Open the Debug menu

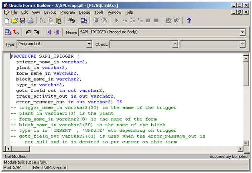point(85,12)
